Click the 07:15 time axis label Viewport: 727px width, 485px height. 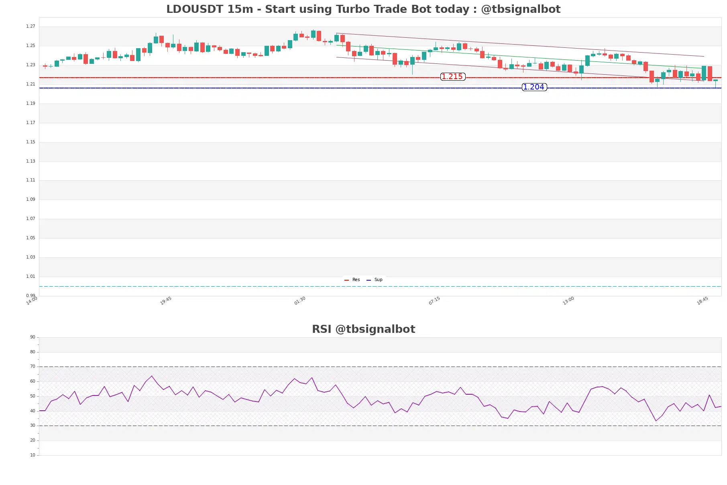coord(434,301)
